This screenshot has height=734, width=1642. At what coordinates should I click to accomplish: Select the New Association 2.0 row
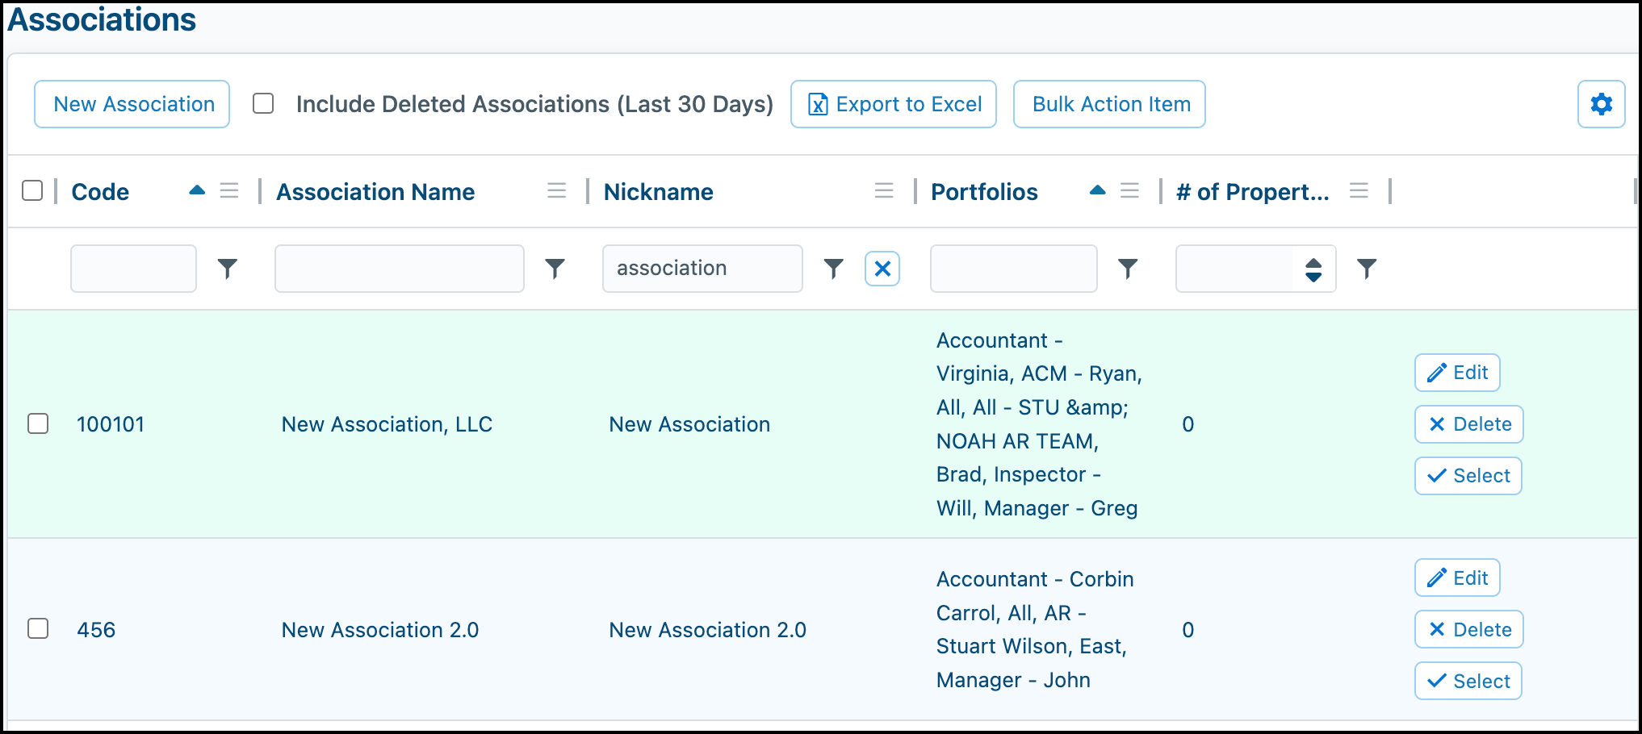click(x=1468, y=681)
